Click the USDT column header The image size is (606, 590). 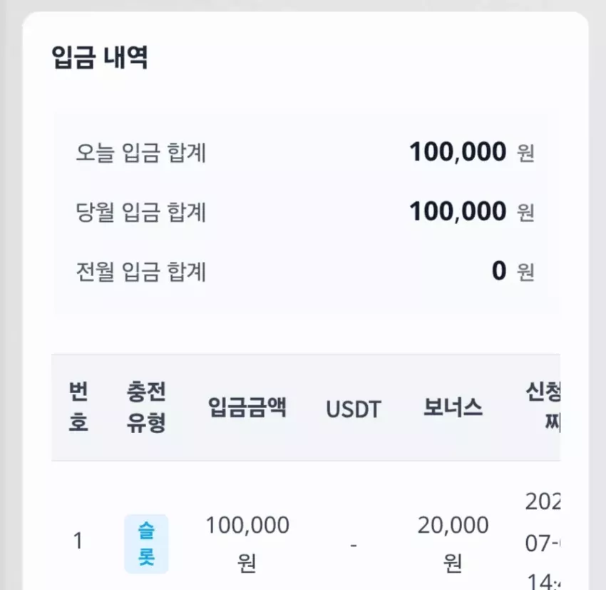pos(354,410)
